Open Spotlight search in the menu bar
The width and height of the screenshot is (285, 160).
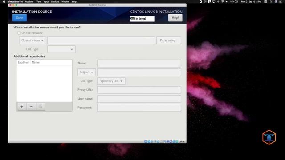tap(271, 2)
